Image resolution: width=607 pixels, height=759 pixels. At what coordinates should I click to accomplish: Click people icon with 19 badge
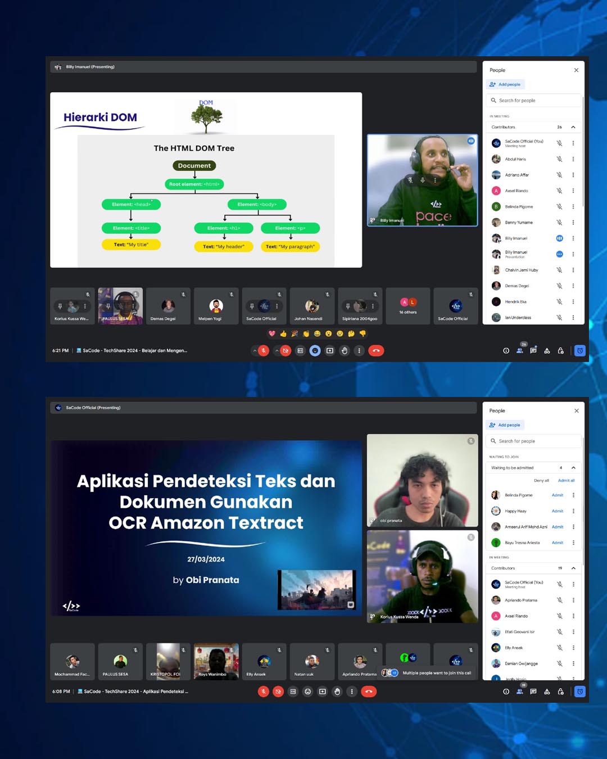coord(519,691)
